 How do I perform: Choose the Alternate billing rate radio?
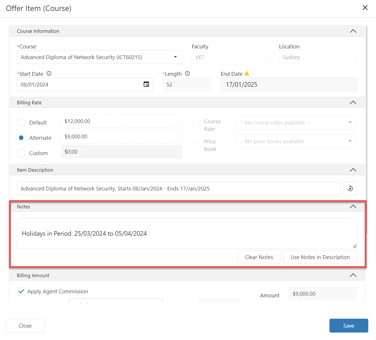(21, 138)
